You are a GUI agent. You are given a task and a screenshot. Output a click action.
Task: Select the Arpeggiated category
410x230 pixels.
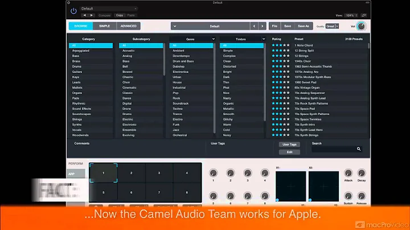click(91, 51)
